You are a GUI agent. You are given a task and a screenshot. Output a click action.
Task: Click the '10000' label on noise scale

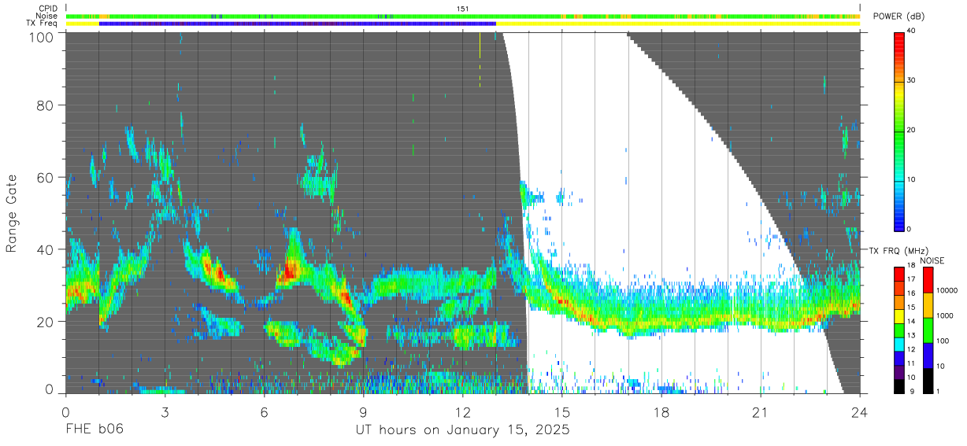[948, 290]
